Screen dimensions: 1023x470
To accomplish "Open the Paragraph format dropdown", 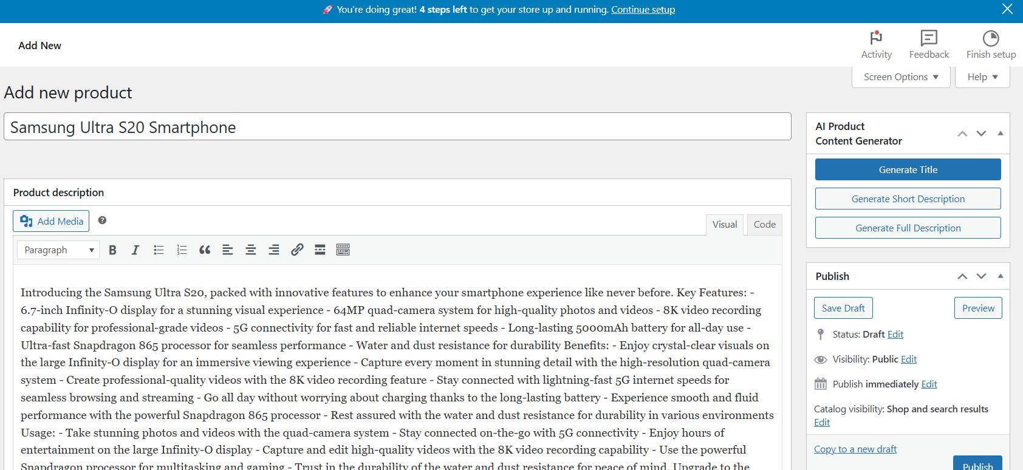I will click(58, 250).
